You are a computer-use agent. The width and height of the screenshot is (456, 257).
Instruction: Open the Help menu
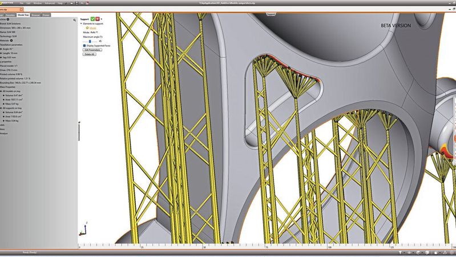[x=60, y=3]
